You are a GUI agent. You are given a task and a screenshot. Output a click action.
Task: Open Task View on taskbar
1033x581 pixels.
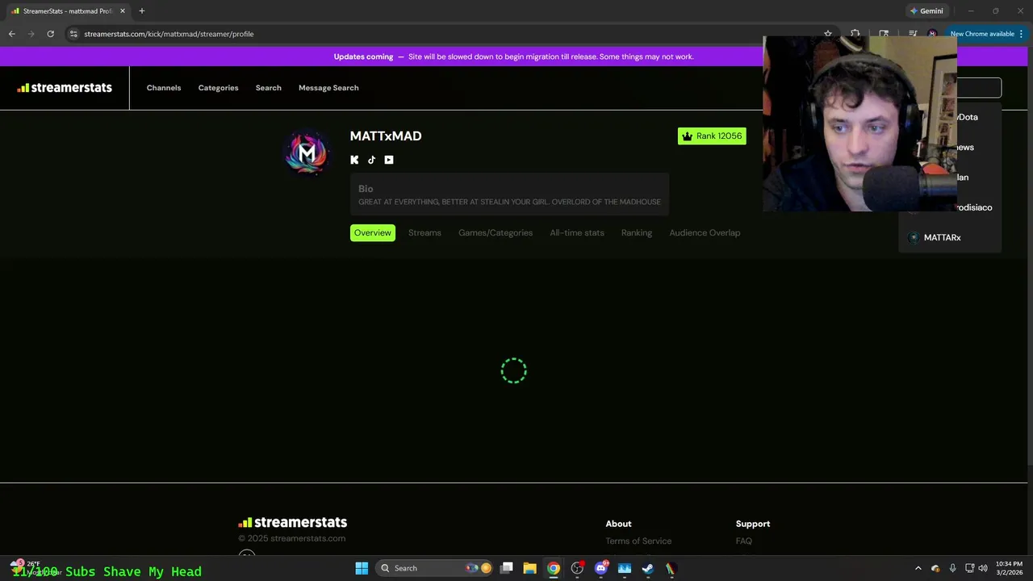[506, 568]
